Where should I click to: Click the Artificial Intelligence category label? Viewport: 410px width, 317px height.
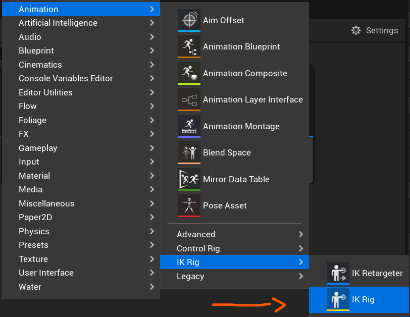(58, 23)
